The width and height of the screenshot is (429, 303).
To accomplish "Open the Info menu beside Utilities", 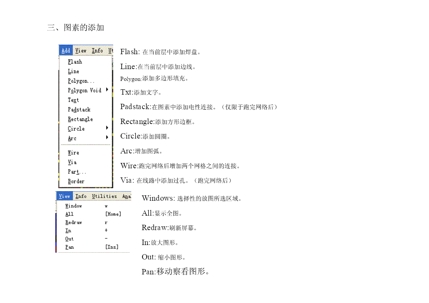I will [81, 196].
